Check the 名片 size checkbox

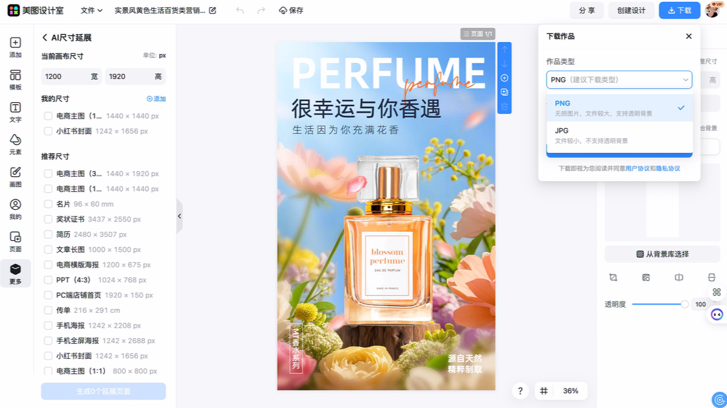(48, 204)
